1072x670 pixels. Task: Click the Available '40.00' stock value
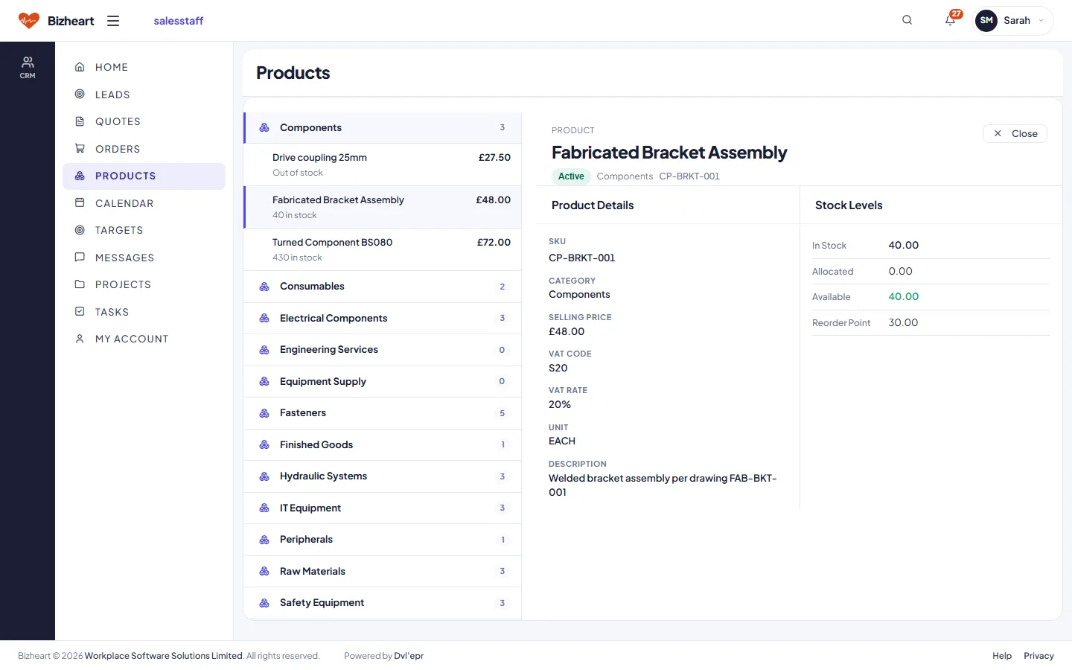[904, 296]
